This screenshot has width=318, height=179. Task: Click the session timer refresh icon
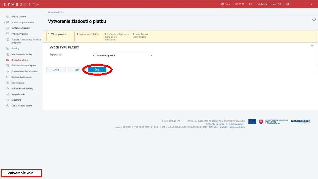pos(243,4)
